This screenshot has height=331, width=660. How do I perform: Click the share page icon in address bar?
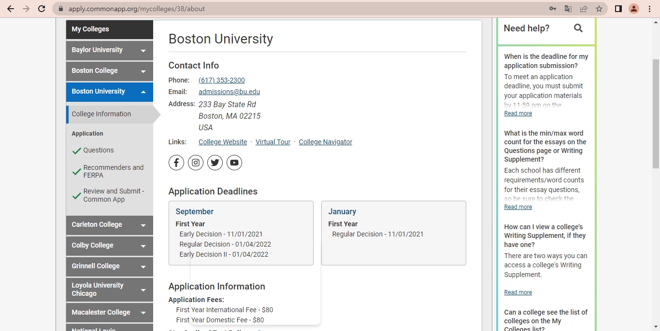pyautogui.click(x=584, y=9)
